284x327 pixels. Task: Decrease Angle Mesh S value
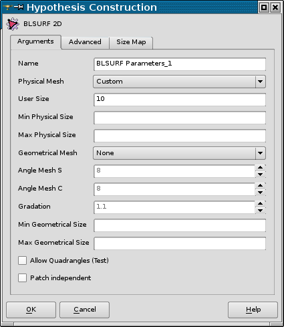click(260, 175)
